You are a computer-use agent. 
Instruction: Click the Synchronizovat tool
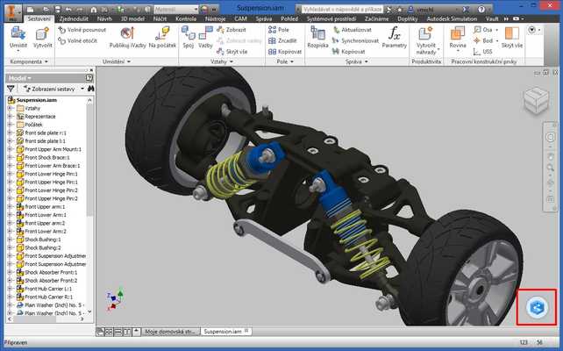pos(355,40)
